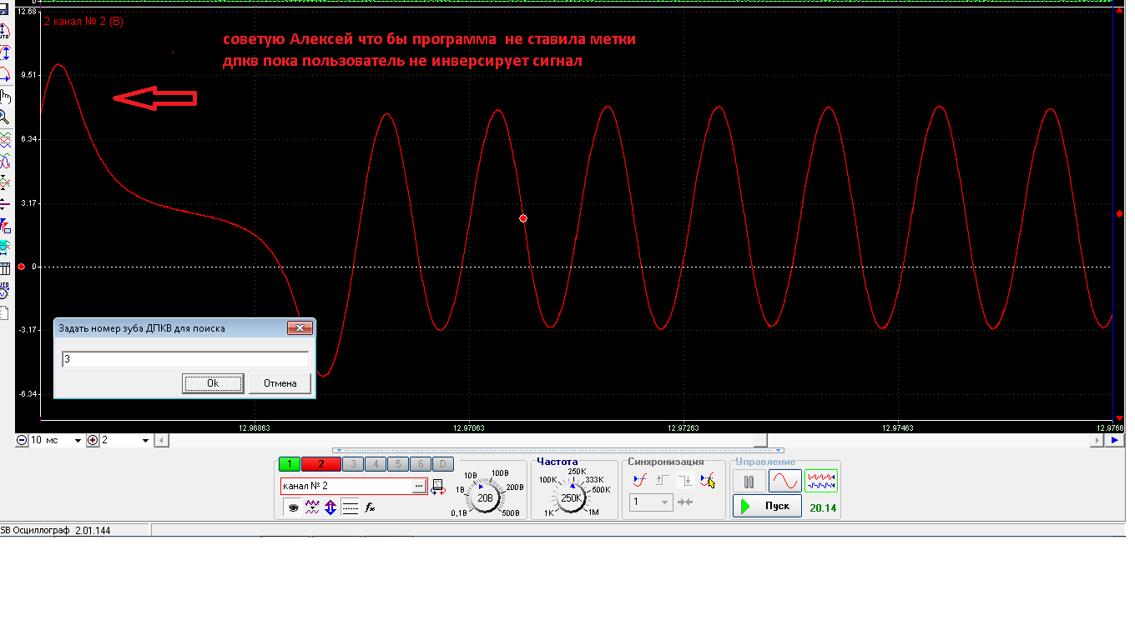This screenshot has width=1135, height=640.
Task: Click the 20В voltage range knob
Action: [485, 497]
